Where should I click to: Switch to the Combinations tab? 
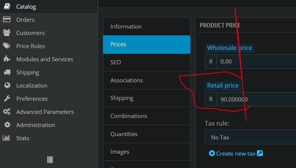coord(146,116)
